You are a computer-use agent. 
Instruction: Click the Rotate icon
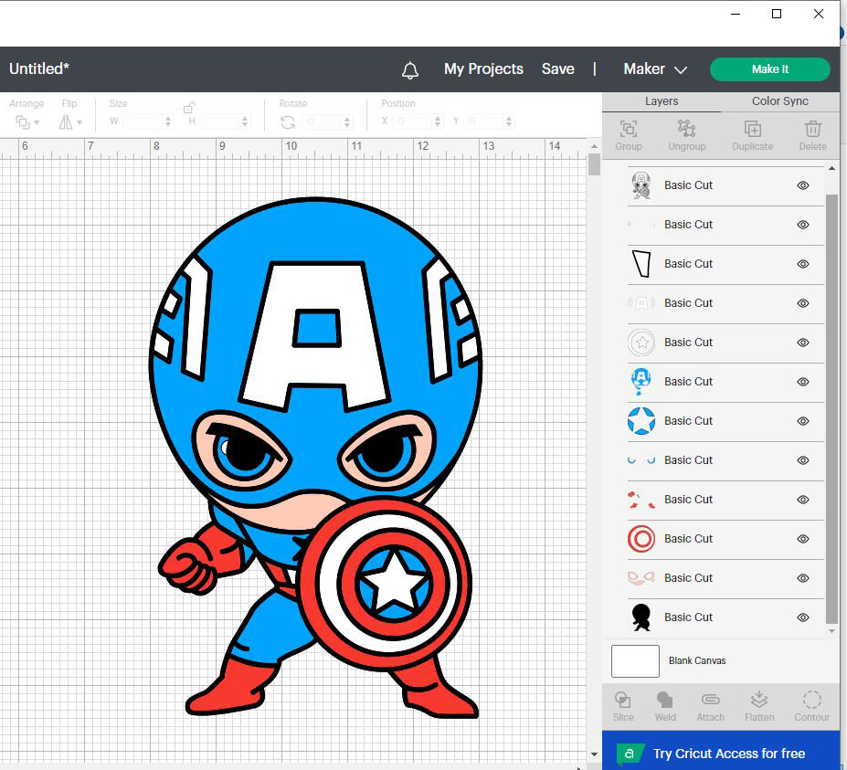[288, 122]
